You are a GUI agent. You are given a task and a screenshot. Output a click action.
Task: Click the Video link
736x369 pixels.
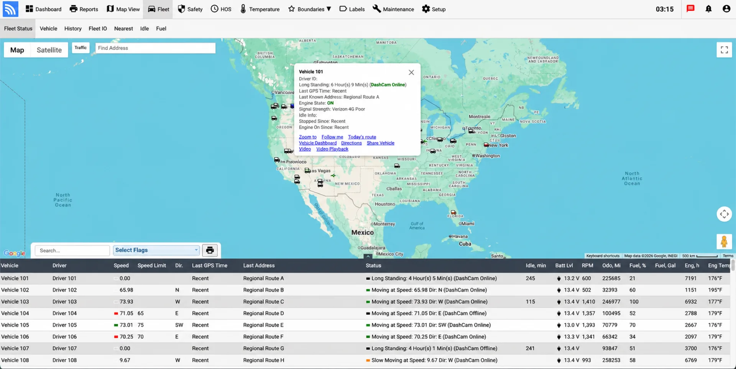[x=305, y=149]
